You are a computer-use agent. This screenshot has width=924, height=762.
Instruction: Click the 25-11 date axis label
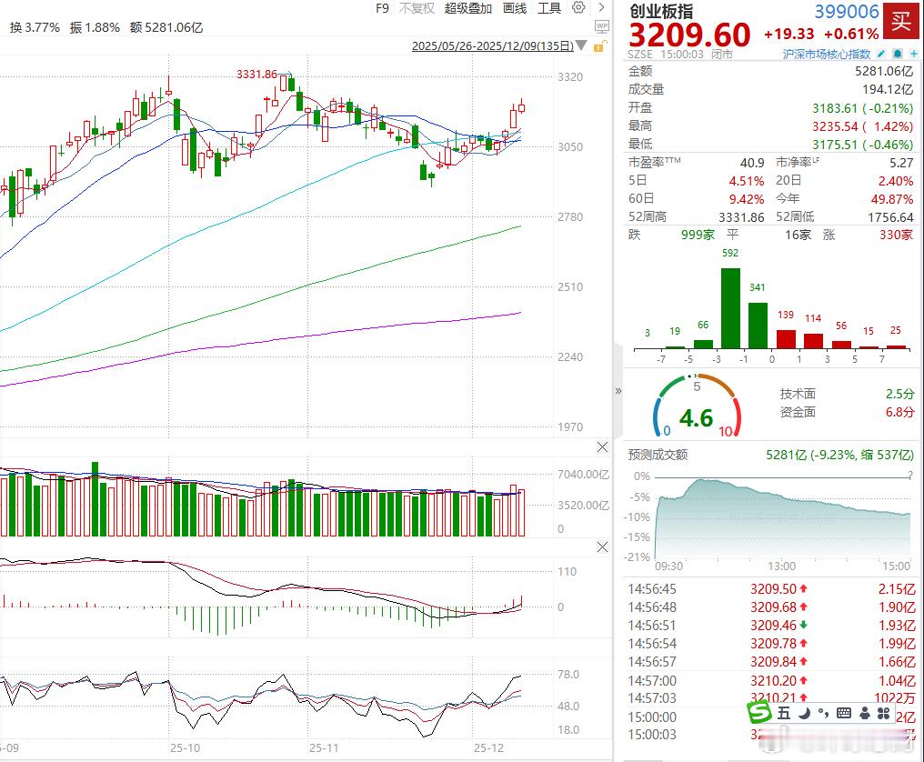[x=324, y=747]
